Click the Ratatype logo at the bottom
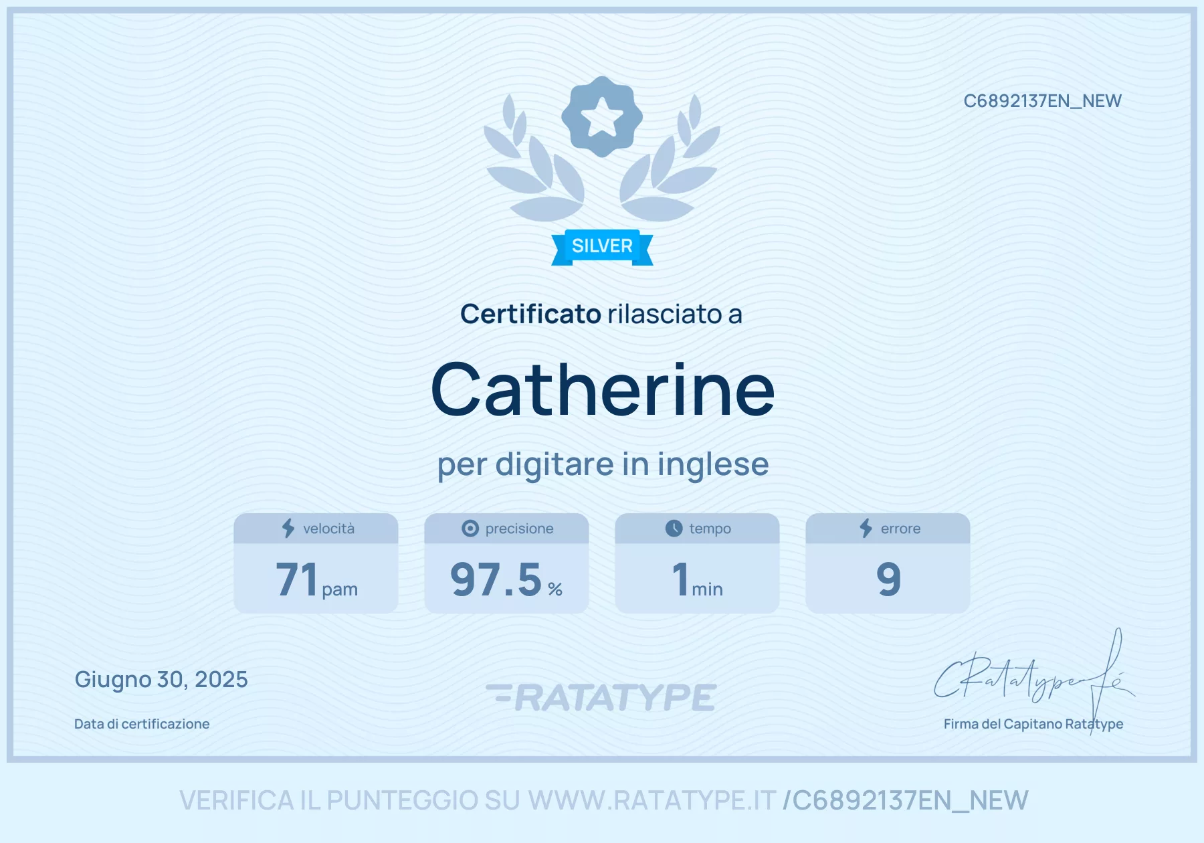The width and height of the screenshot is (1204, 843). click(601, 697)
